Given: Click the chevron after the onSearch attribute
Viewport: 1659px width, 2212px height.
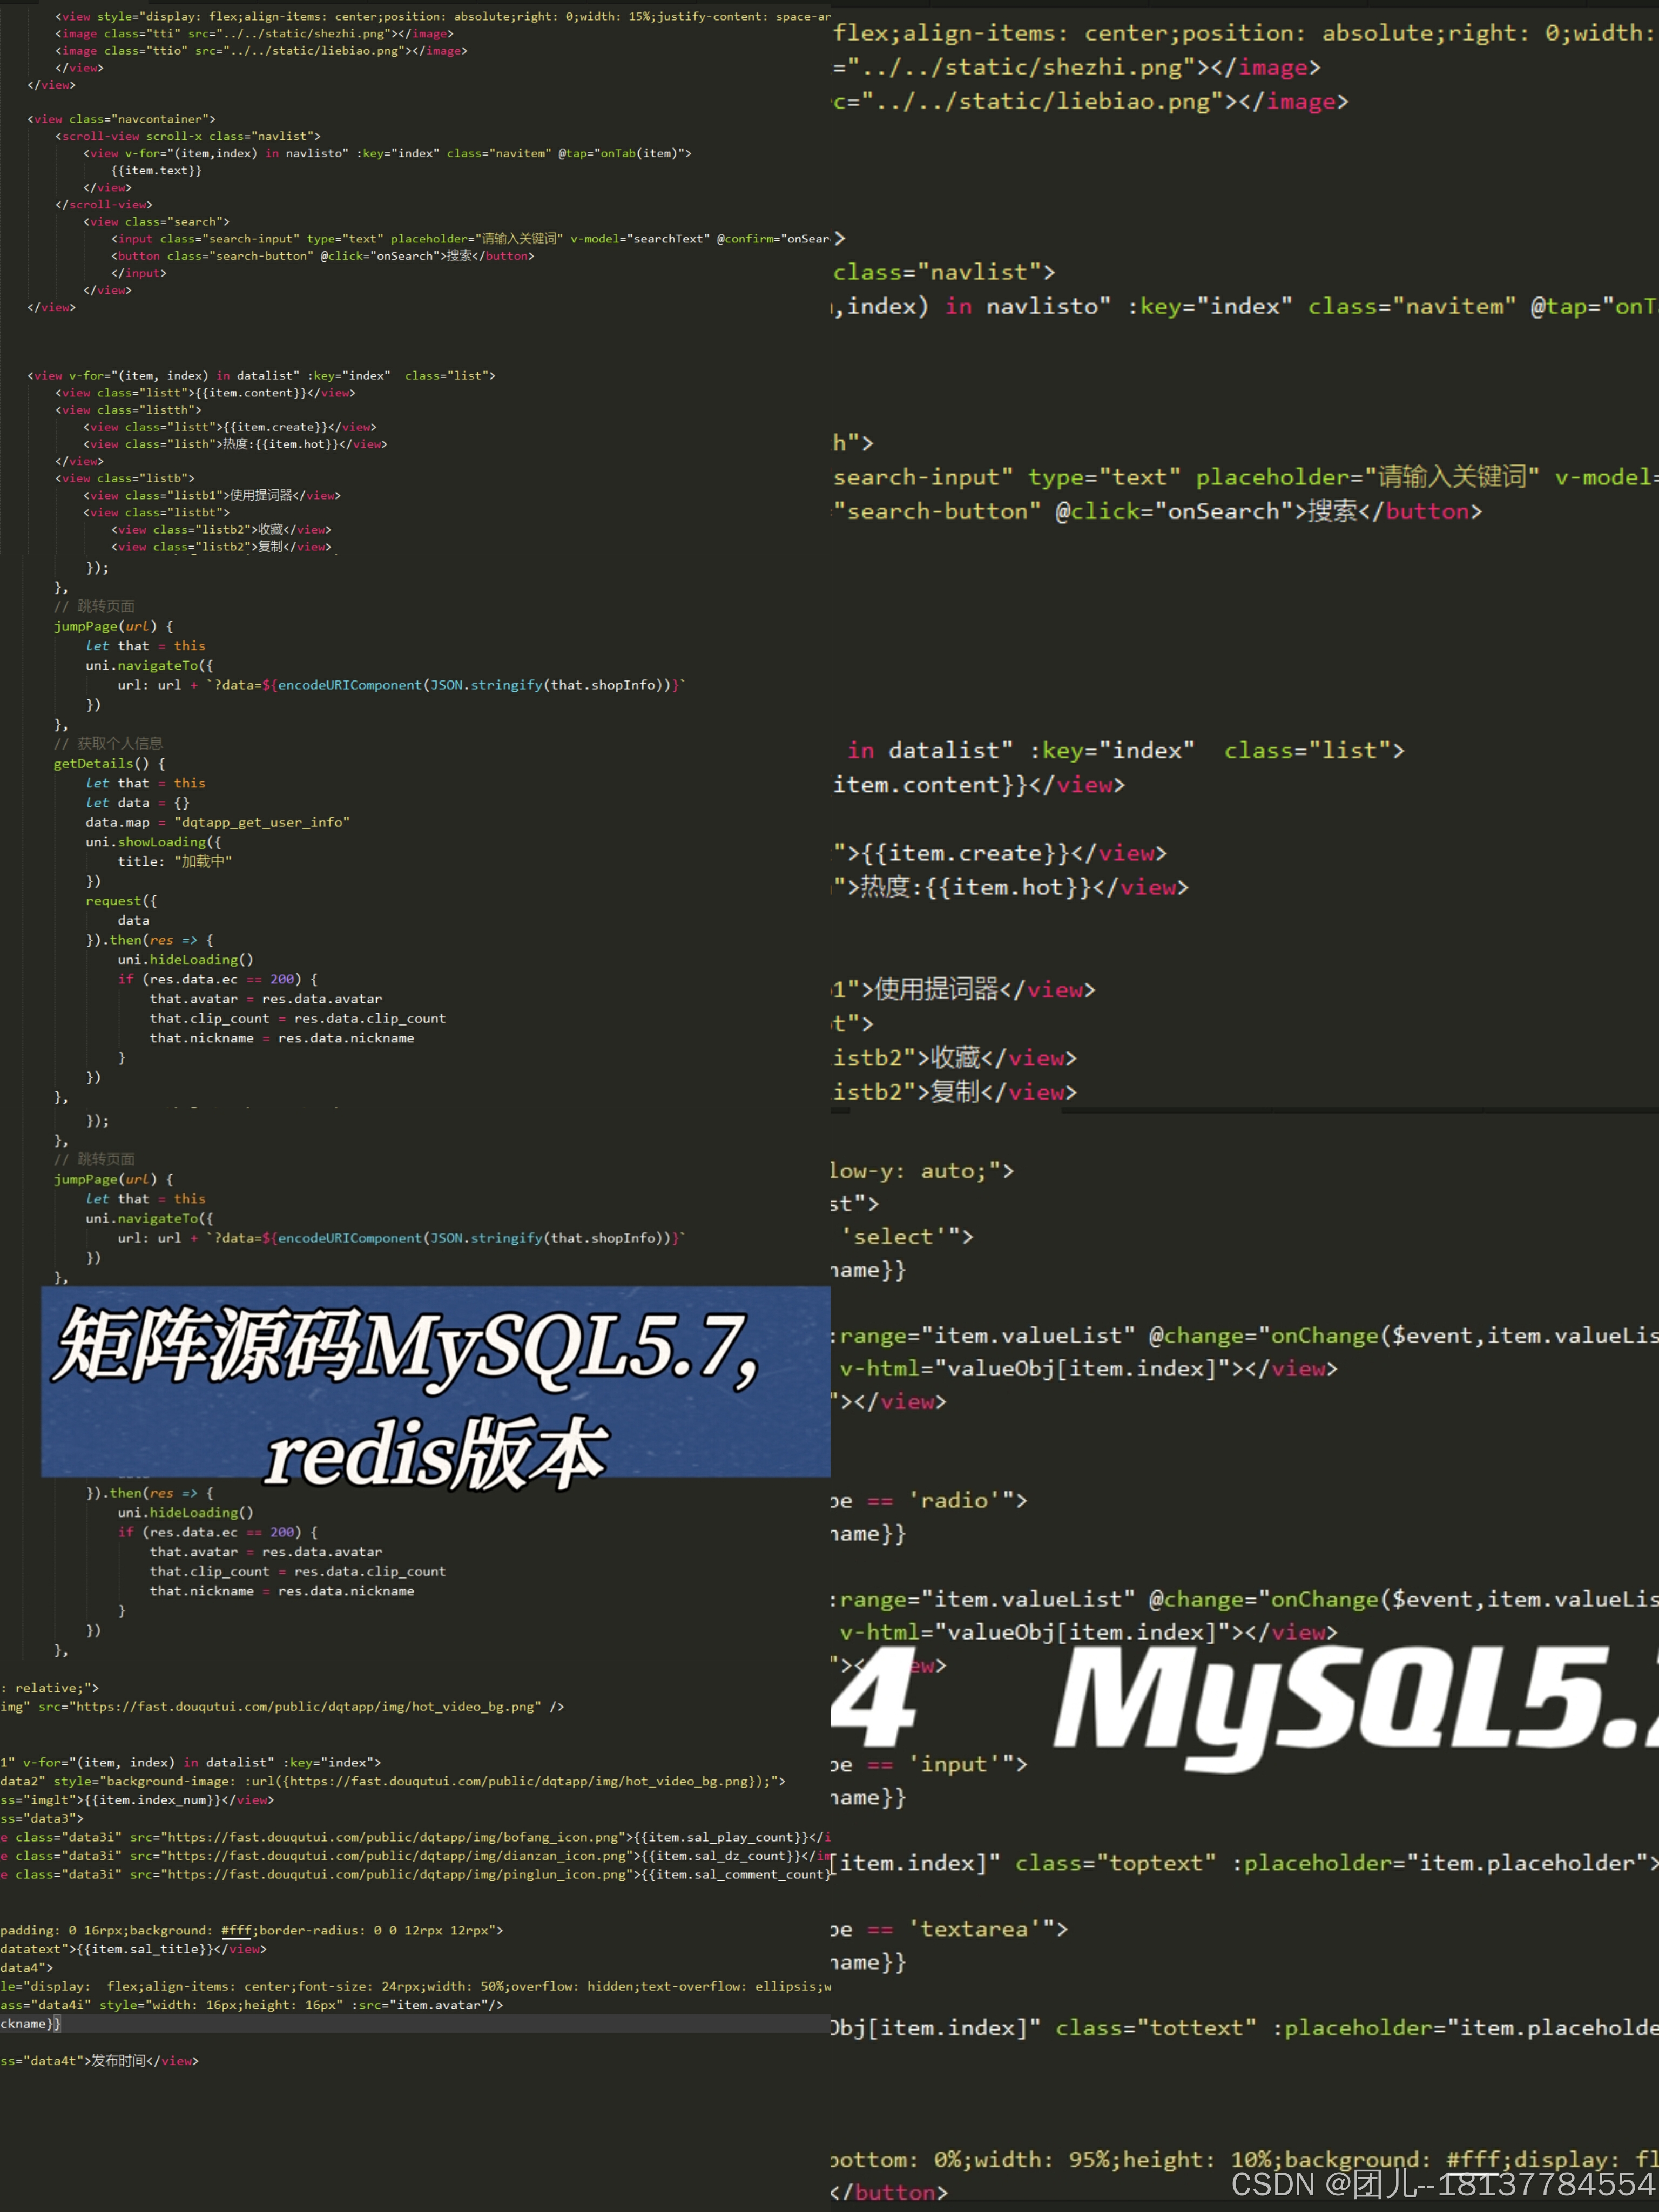Looking at the screenshot, I should tap(840, 238).
